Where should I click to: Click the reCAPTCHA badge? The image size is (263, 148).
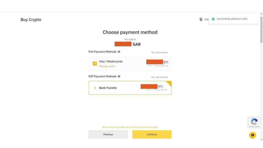pos(254,122)
